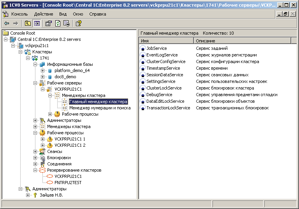Click the Console Root folder icon
The image size is (299, 209).
(6, 33)
